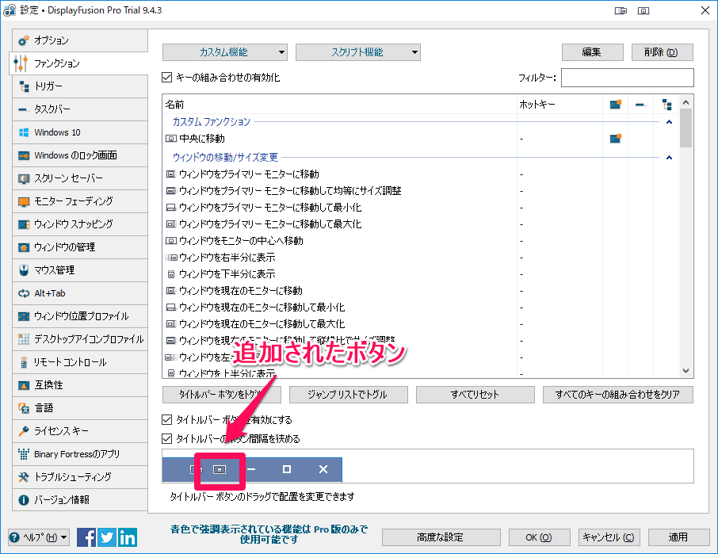Click すべてのキーの組み合わせをクリア button
This screenshot has height=554, width=718.
(618, 395)
